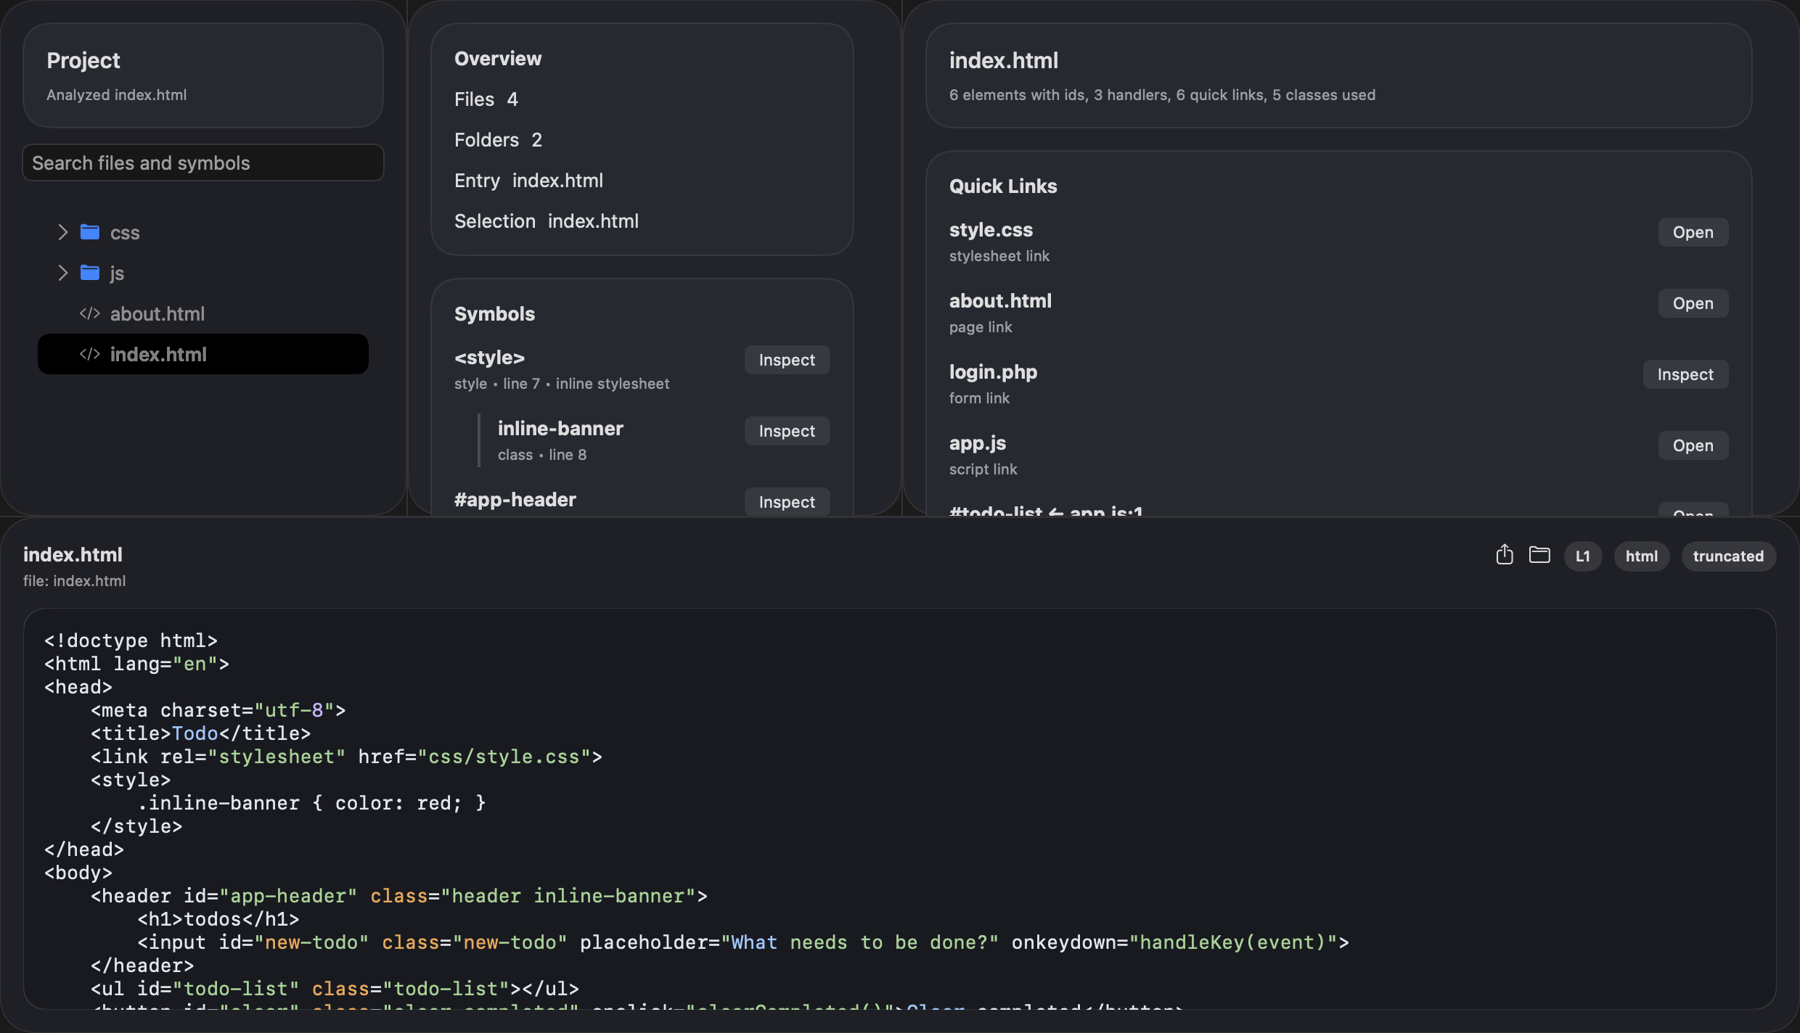Image resolution: width=1800 pixels, height=1033 pixels.
Task: Click the code line with id="todo-list"
Action: point(335,989)
